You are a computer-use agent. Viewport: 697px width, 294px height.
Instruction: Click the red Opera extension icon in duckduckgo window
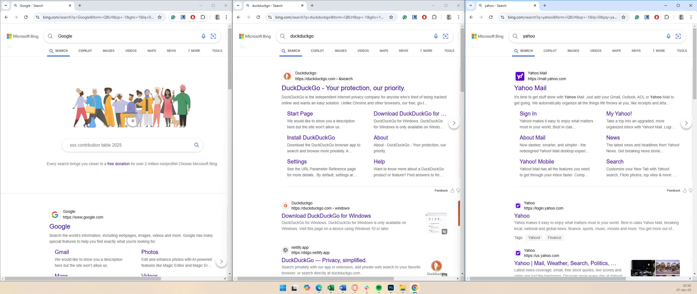point(424,17)
